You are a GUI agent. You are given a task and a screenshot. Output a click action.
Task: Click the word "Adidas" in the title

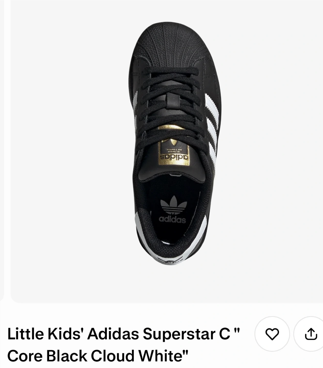[113, 334]
